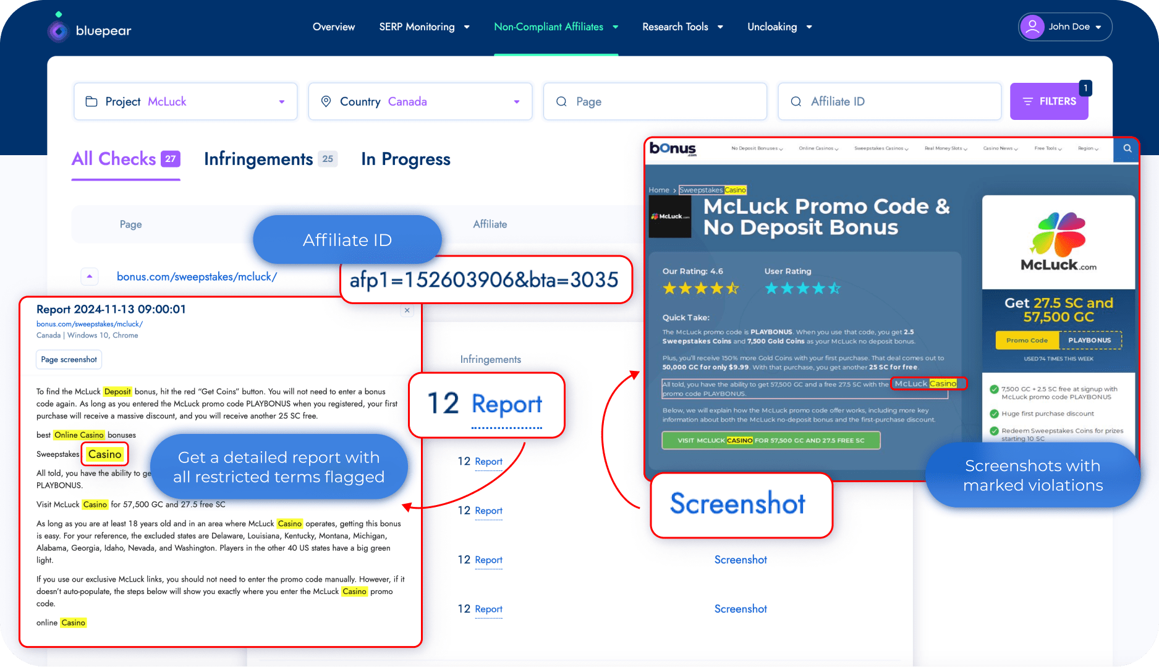This screenshot has height=667, width=1159.
Task: Open Sweepstakes Casinos menu in screenshot
Action: click(x=881, y=148)
